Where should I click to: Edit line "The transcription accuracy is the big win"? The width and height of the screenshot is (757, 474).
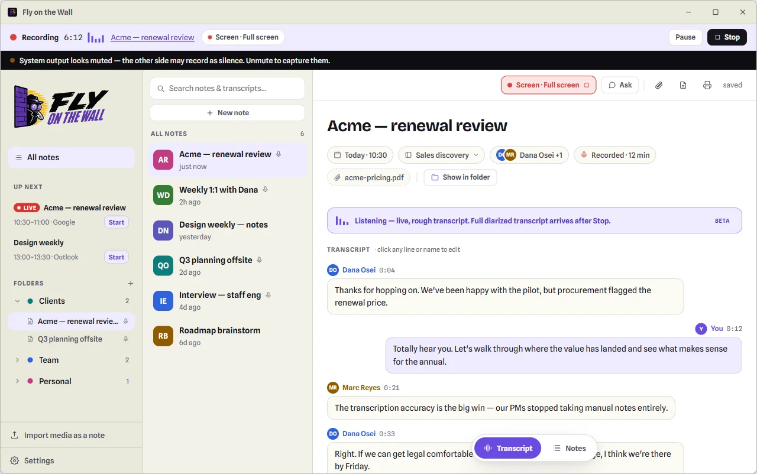pos(501,408)
